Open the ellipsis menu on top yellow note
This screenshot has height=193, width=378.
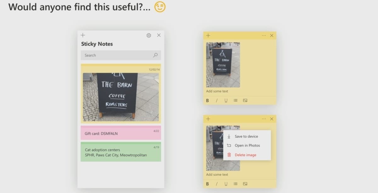click(x=264, y=35)
